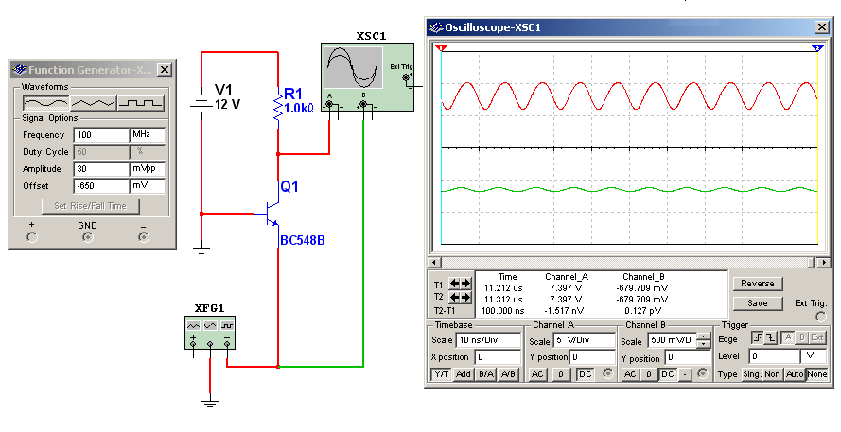The width and height of the screenshot is (841, 432).
Task: Set Channel B coupling to DC
Action: pos(667,374)
